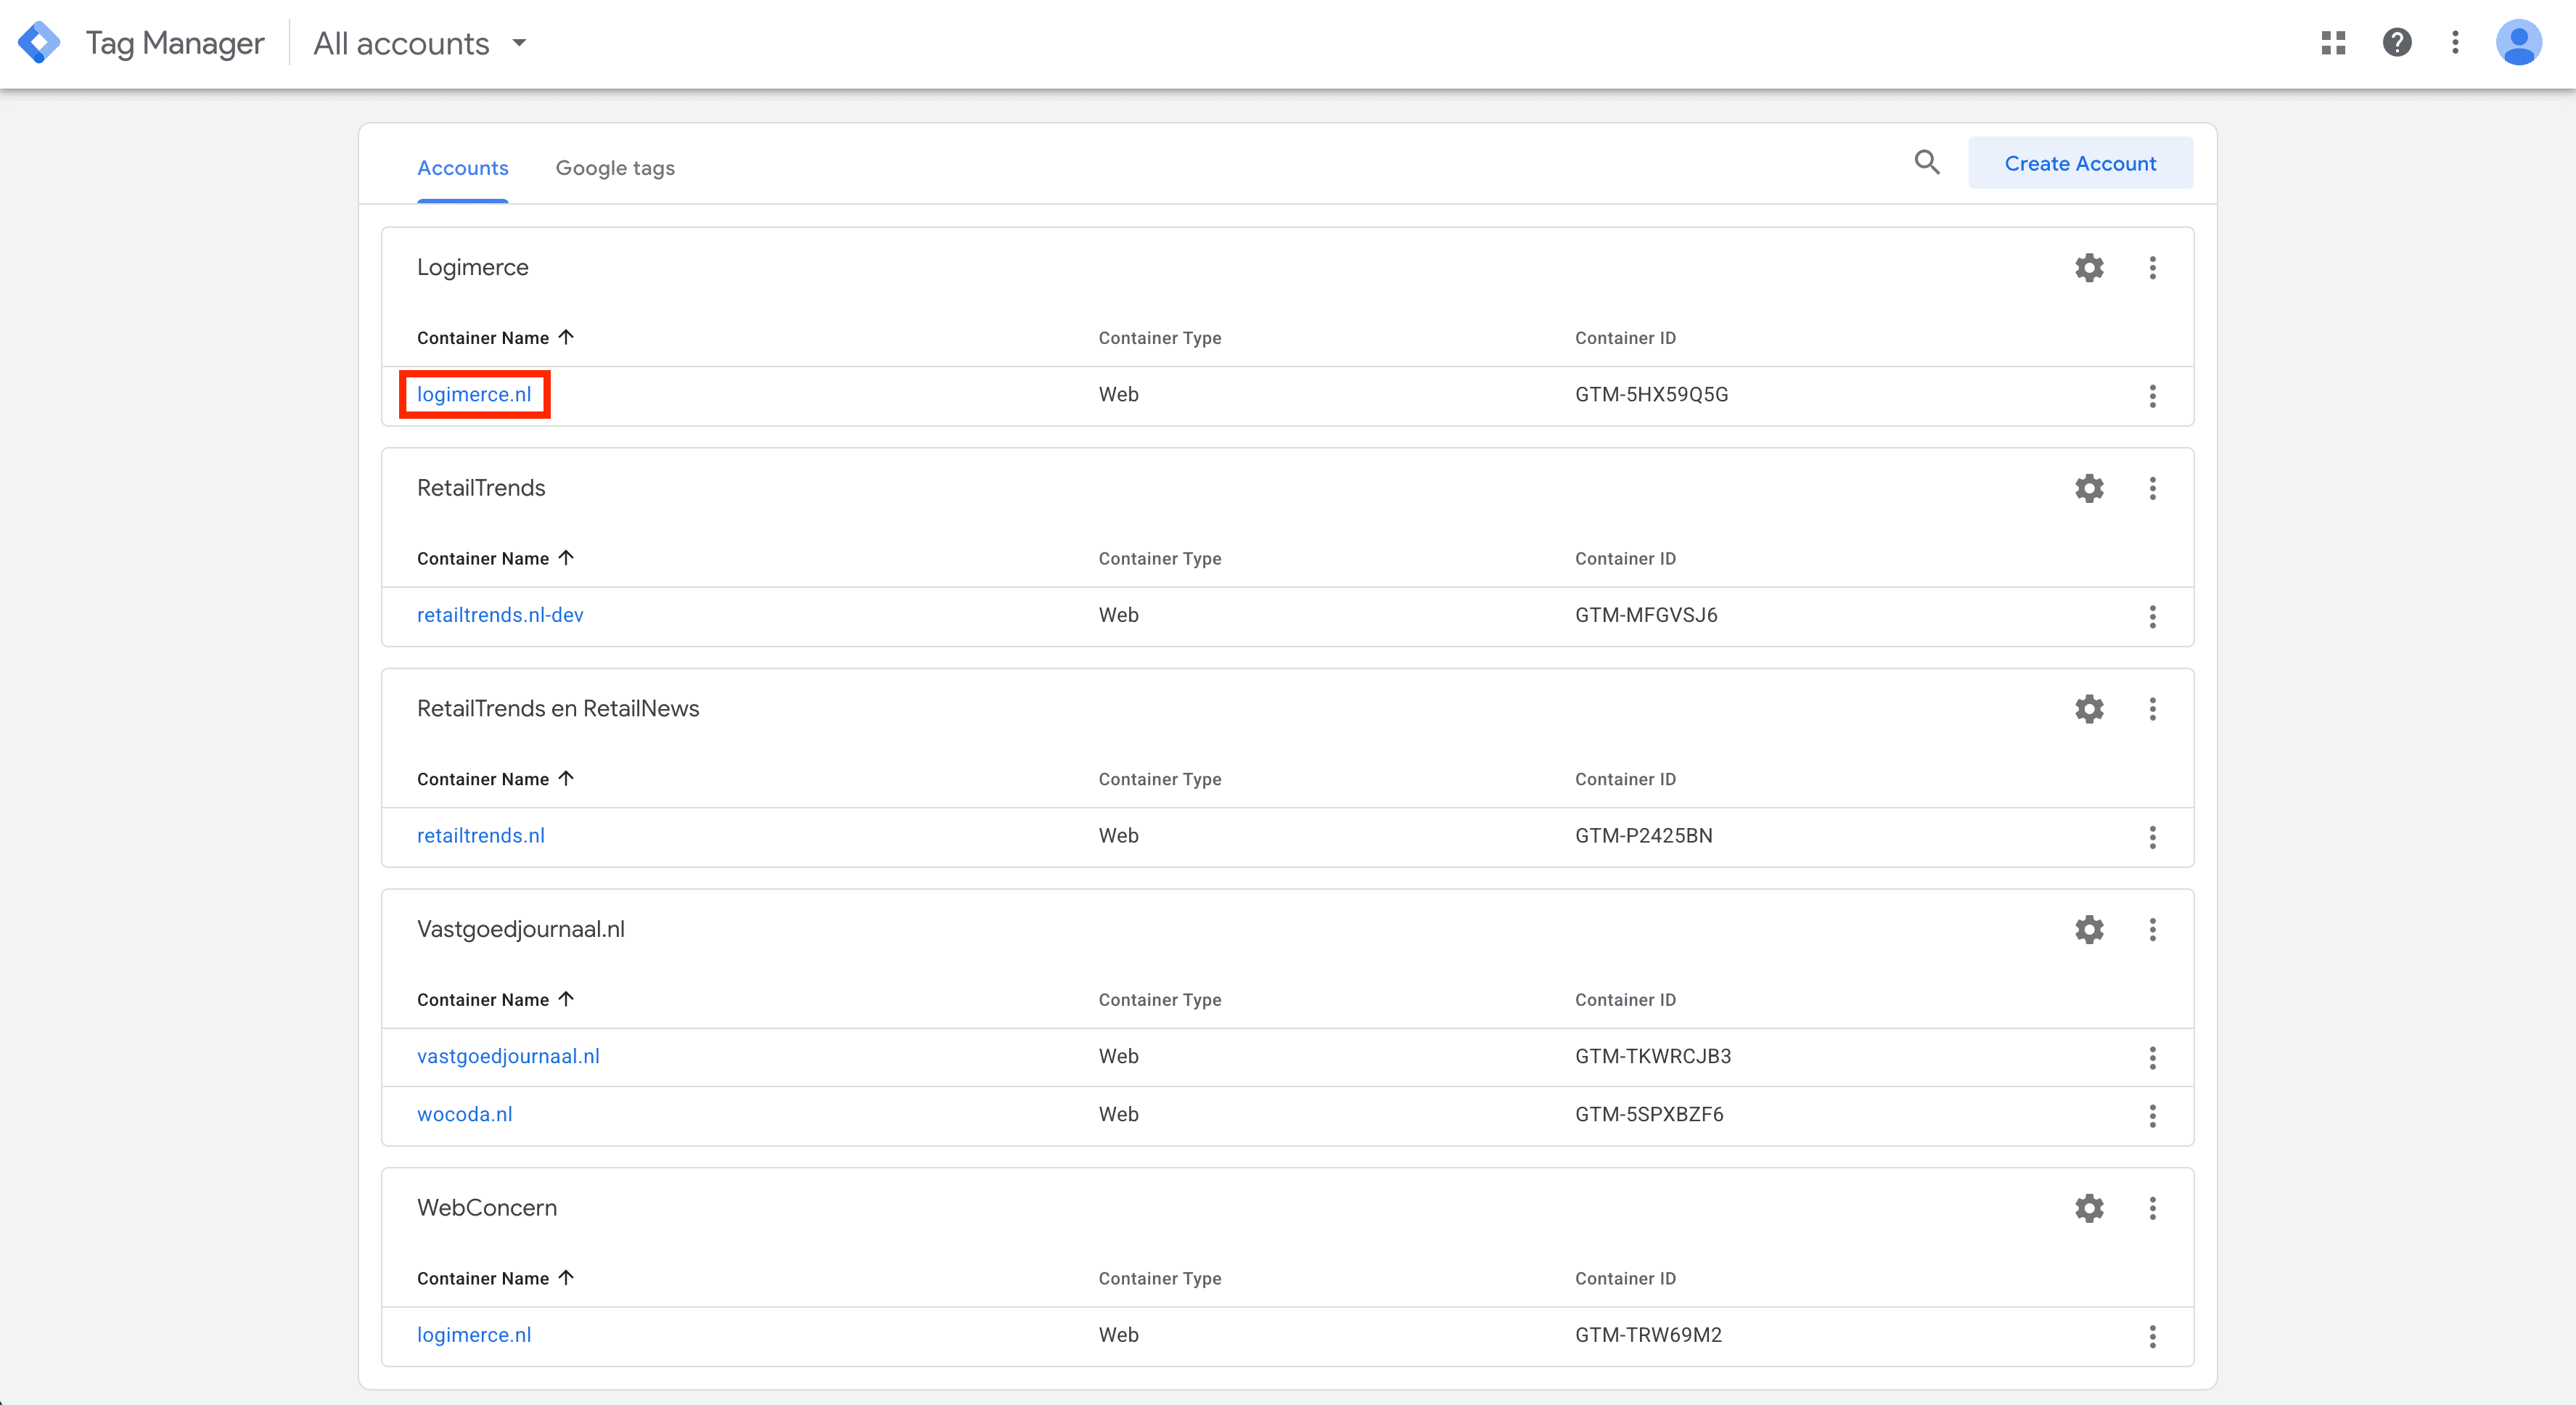
Task: Click the Tag Manager logo icon
Action: coord(39,43)
